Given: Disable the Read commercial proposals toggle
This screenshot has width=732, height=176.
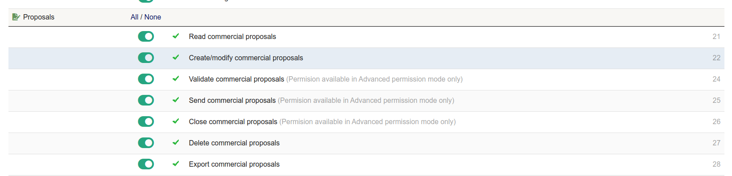Looking at the screenshot, I should point(146,36).
